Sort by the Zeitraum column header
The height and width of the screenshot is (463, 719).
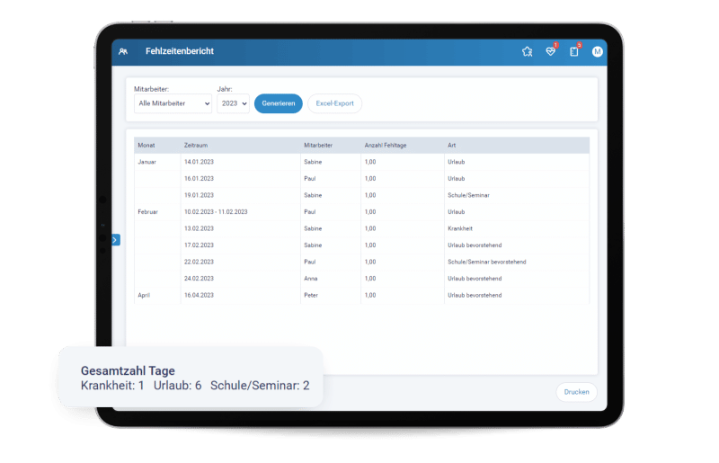[196, 145]
